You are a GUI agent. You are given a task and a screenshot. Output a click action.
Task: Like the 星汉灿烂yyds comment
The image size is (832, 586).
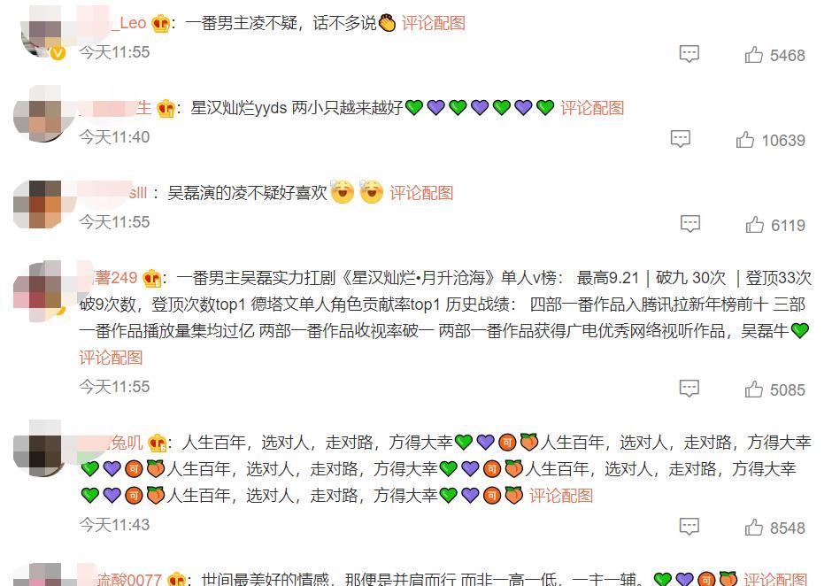(x=770, y=140)
